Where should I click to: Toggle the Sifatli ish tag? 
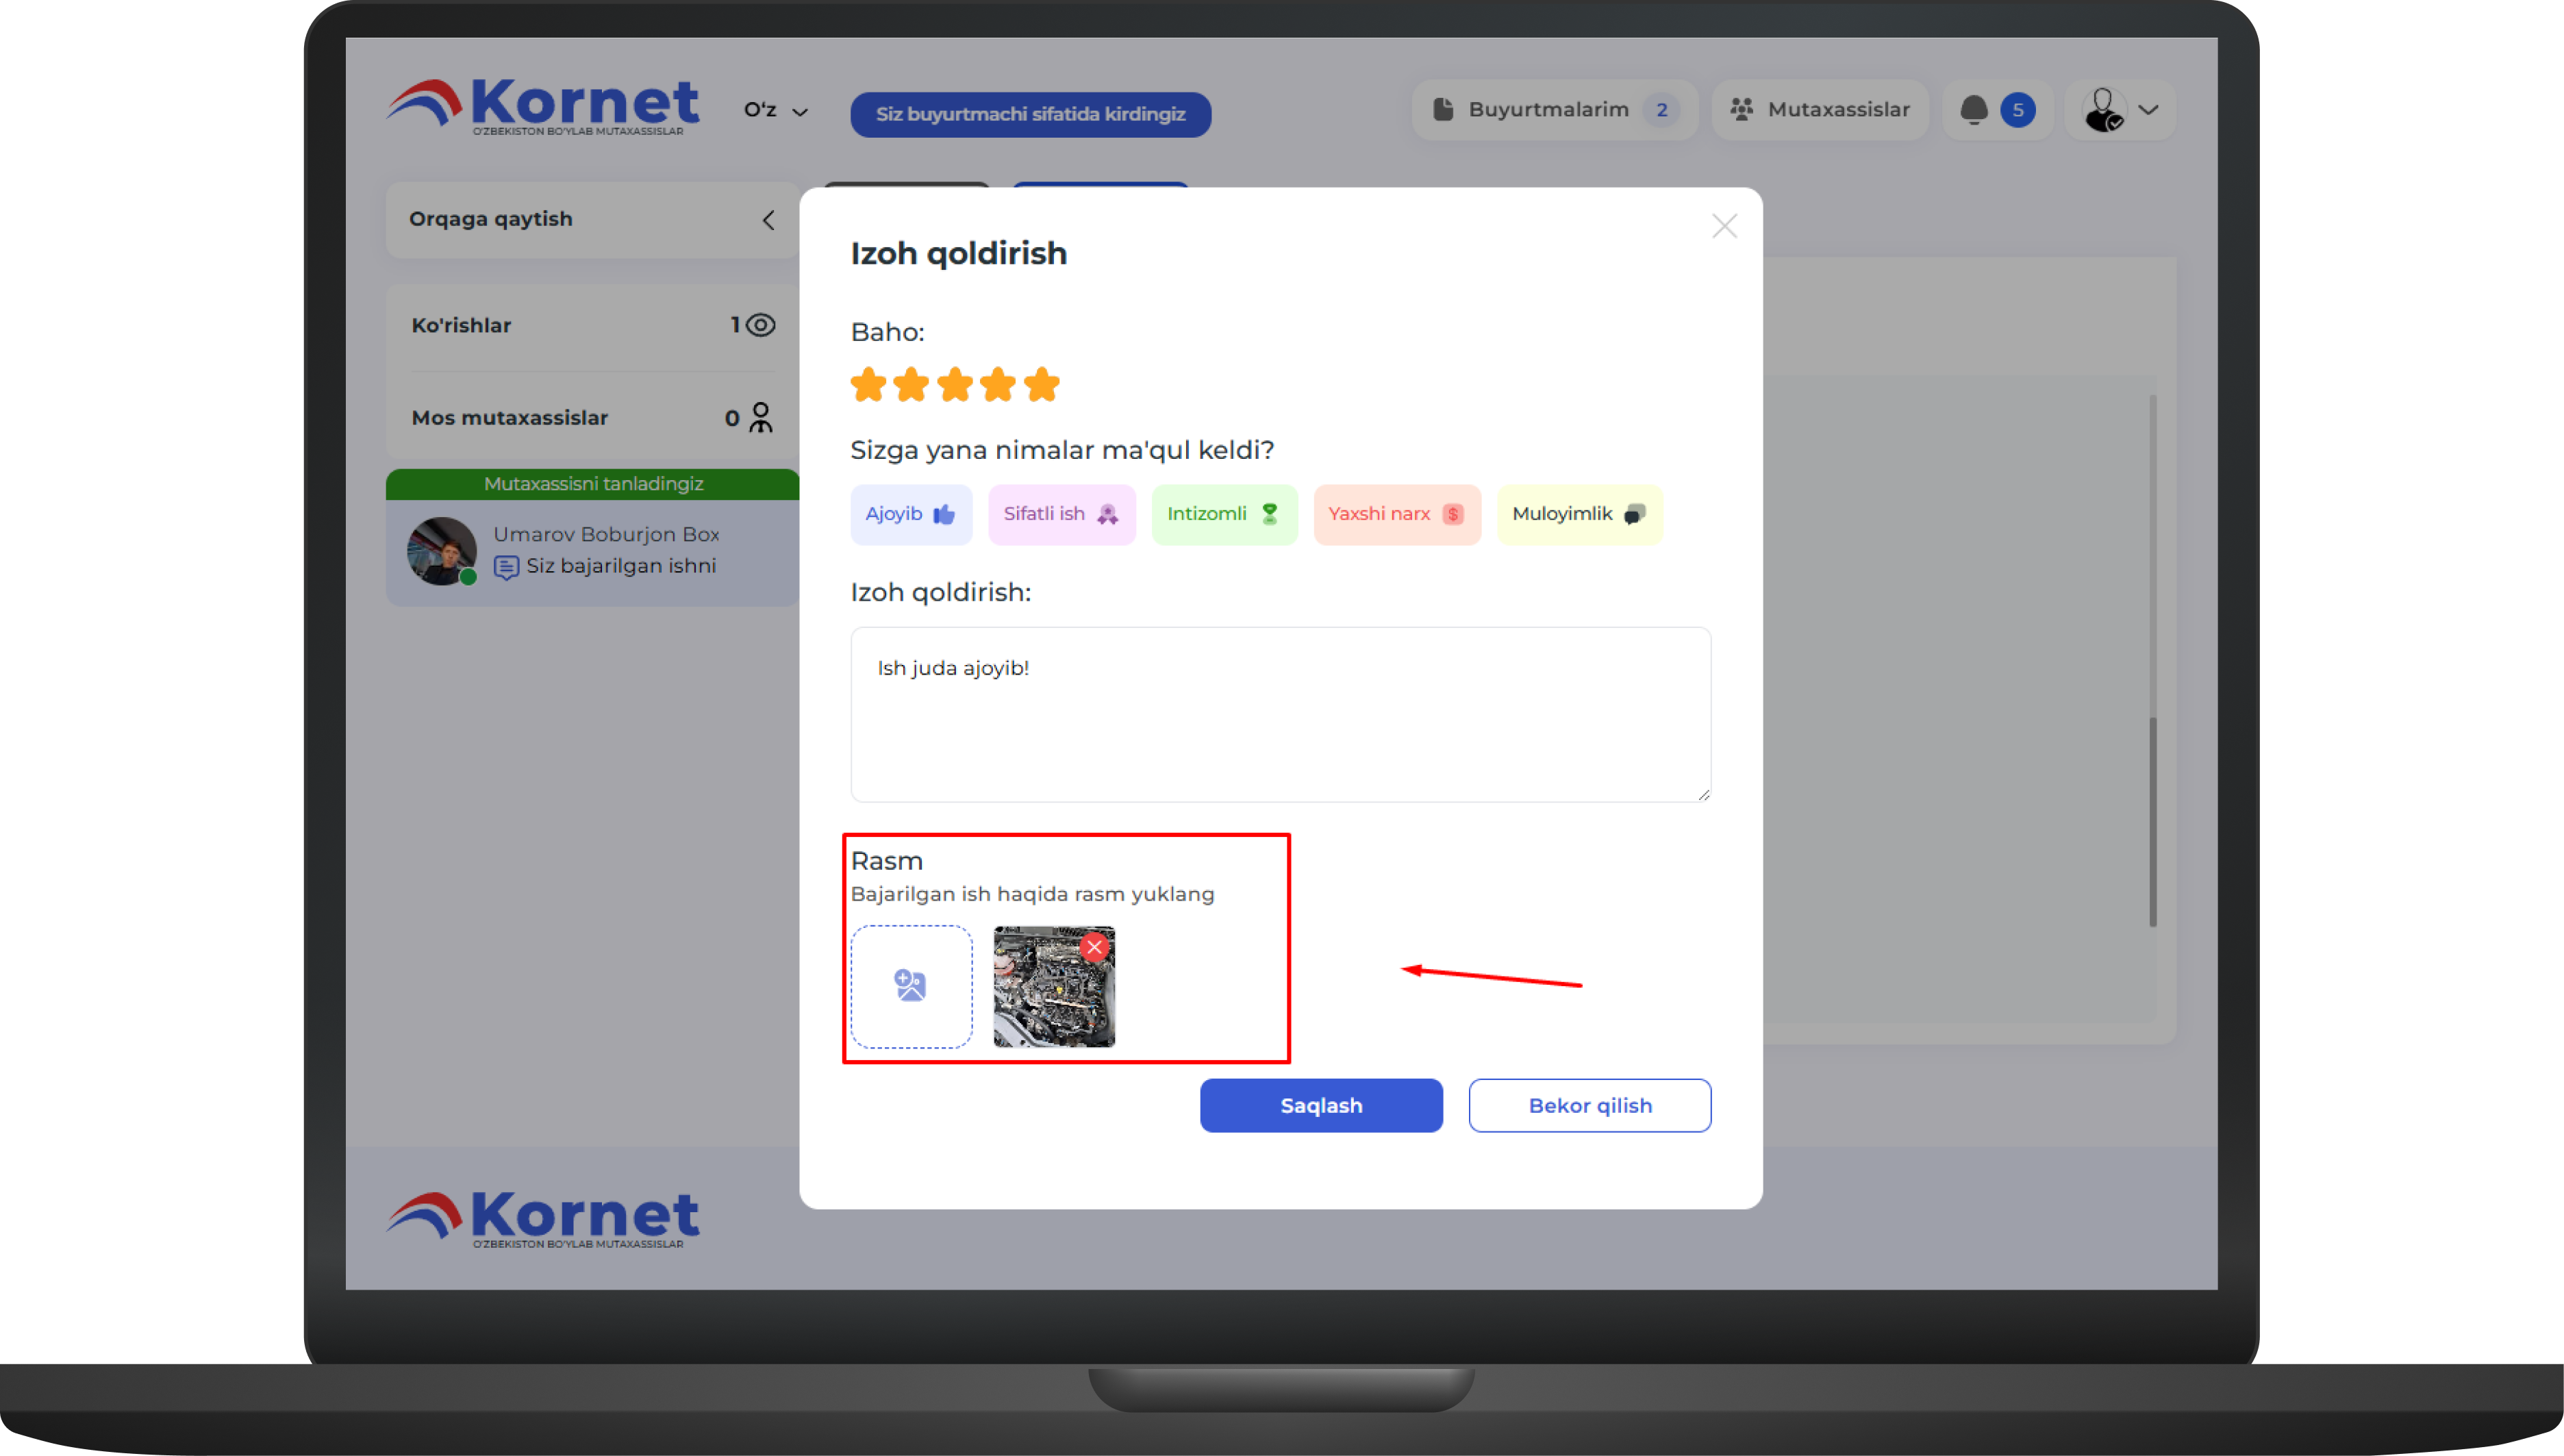click(x=1061, y=514)
